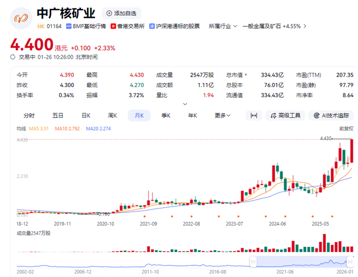Click the MA20 2.274 indicator label

tap(98, 128)
